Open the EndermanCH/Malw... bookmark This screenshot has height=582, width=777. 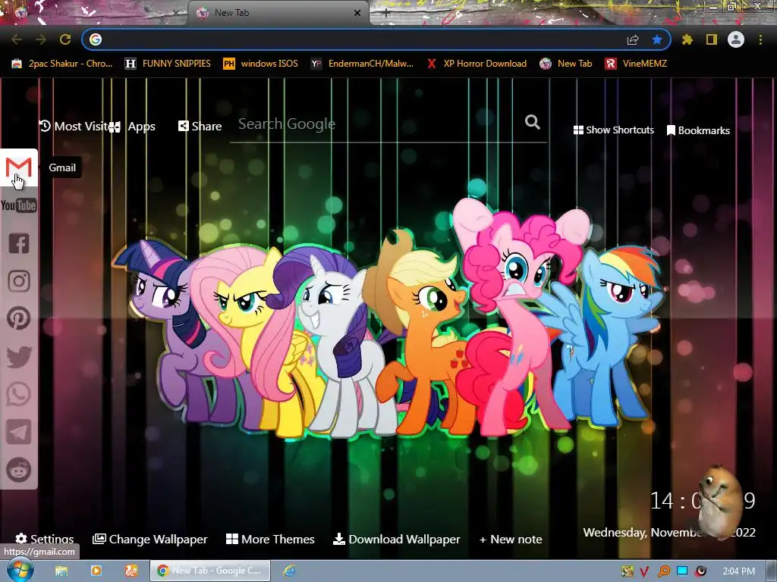pyautogui.click(x=362, y=64)
